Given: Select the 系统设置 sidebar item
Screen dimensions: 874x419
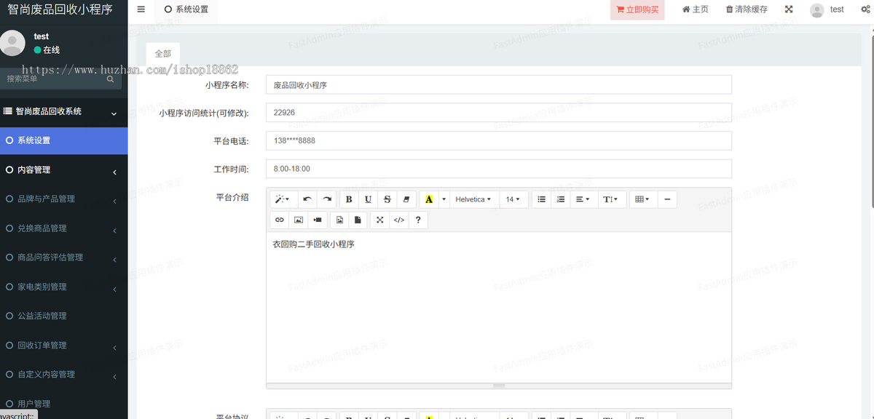Looking at the screenshot, I should click(x=63, y=140).
